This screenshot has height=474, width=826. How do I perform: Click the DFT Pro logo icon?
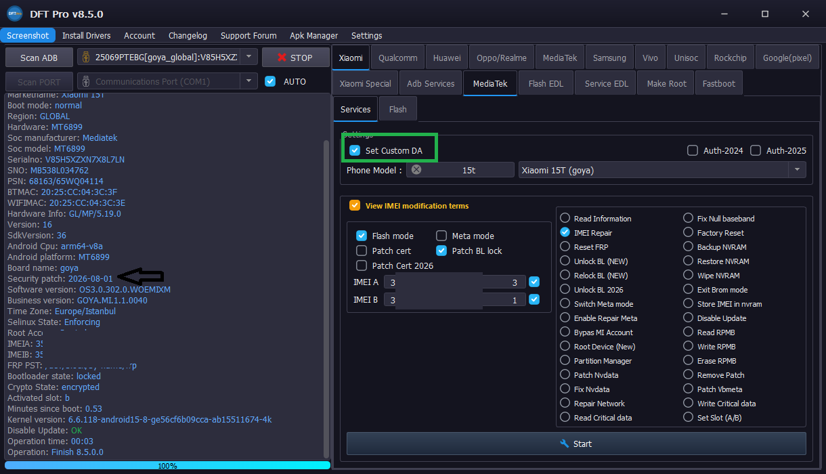14,14
